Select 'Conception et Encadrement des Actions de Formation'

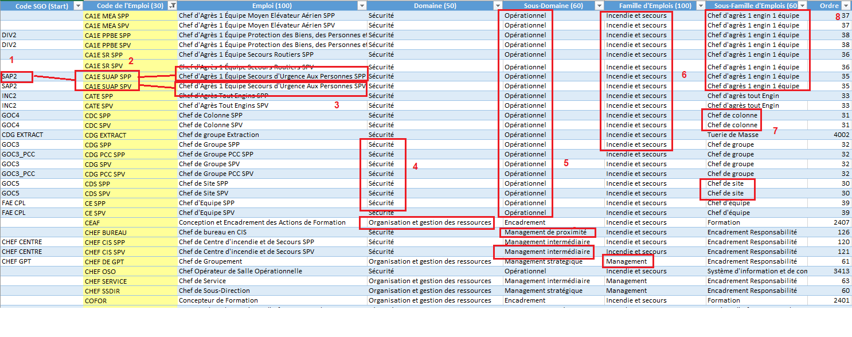tap(262, 222)
